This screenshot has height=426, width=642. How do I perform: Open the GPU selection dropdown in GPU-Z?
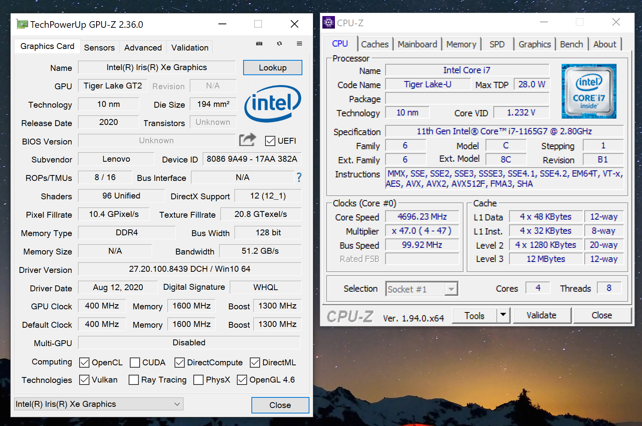coord(99,404)
